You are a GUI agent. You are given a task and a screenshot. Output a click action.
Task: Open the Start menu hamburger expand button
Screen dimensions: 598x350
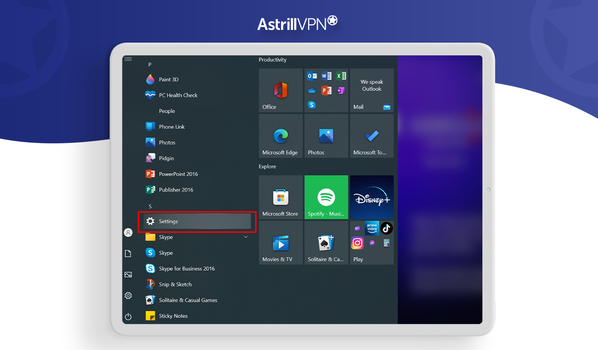click(128, 59)
